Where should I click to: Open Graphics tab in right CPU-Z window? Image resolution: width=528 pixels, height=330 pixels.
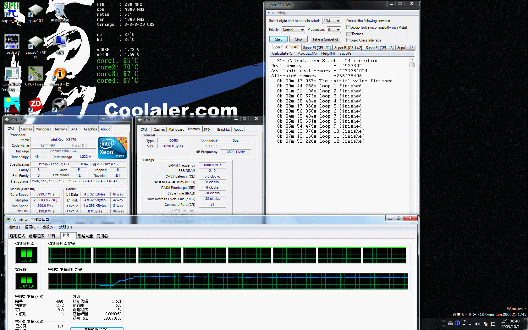pos(223,129)
